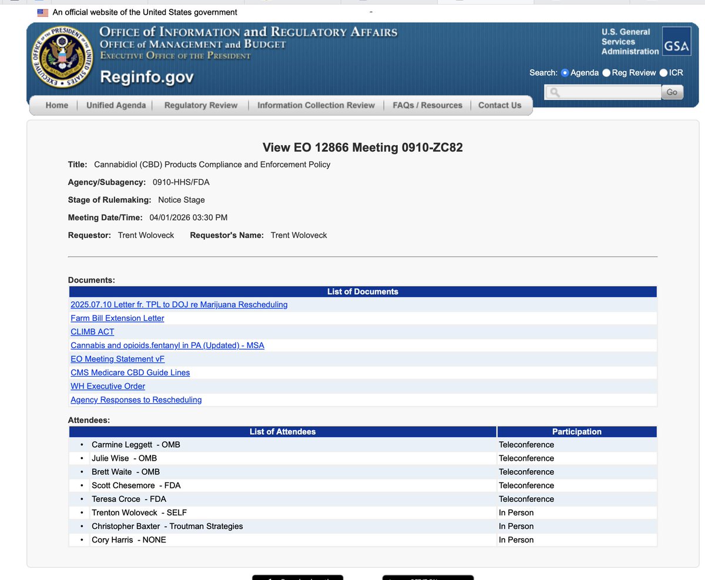Click the search magnifier icon in search box
The image size is (705, 580).
(x=555, y=92)
